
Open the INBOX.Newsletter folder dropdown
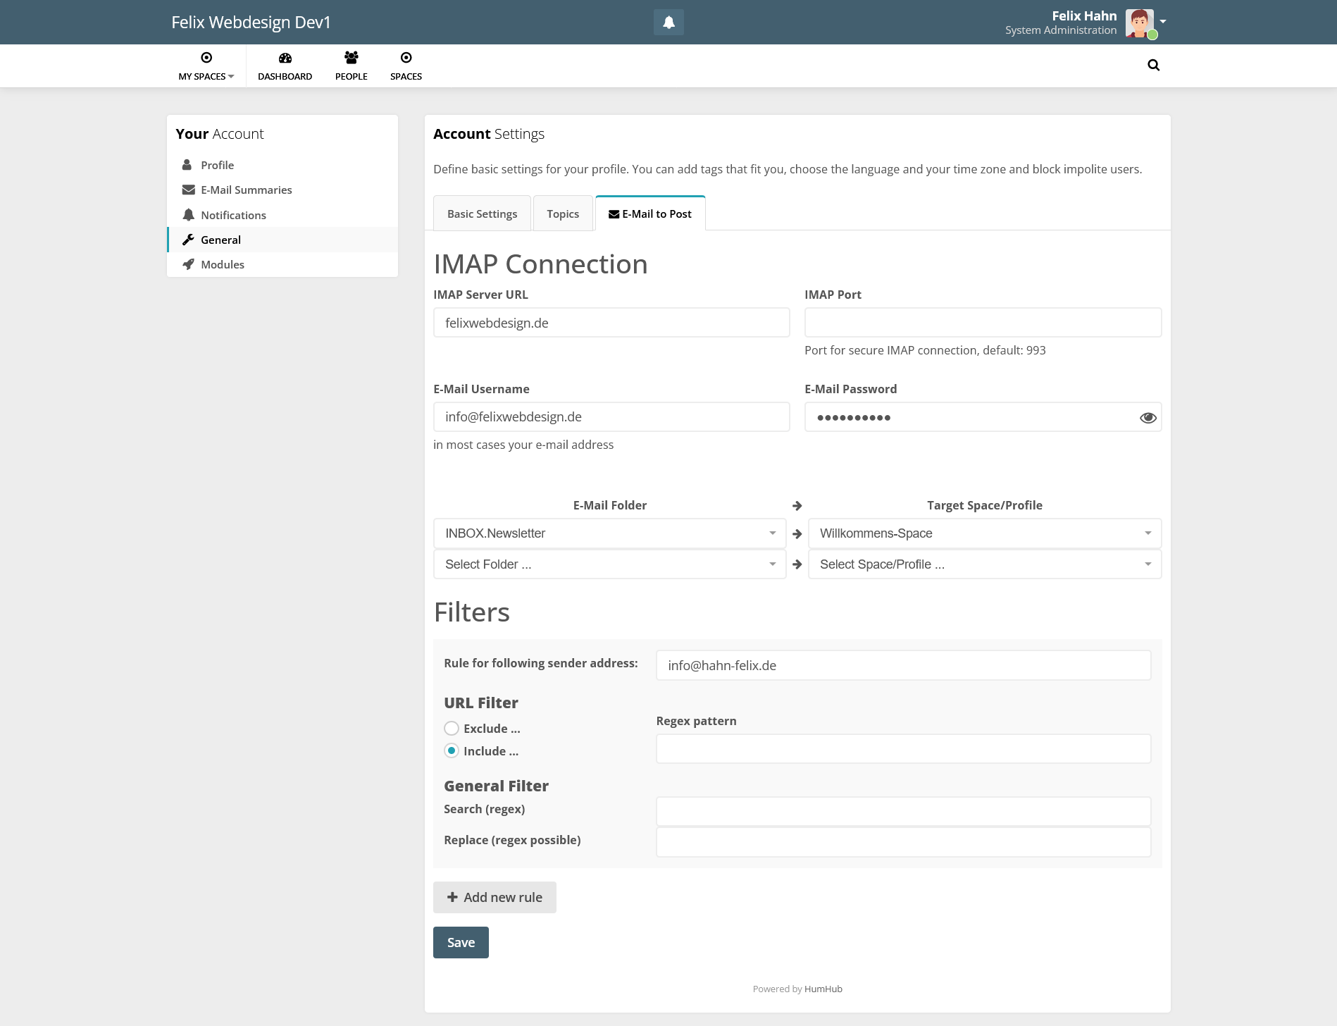pos(609,533)
